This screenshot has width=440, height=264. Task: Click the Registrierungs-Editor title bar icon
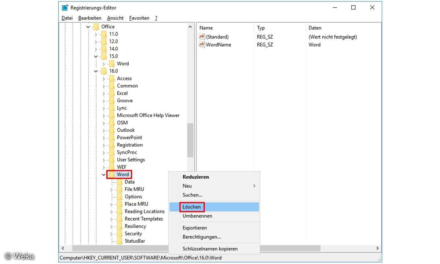click(65, 8)
